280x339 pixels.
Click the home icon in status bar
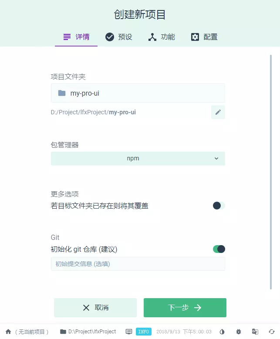[8, 332]
